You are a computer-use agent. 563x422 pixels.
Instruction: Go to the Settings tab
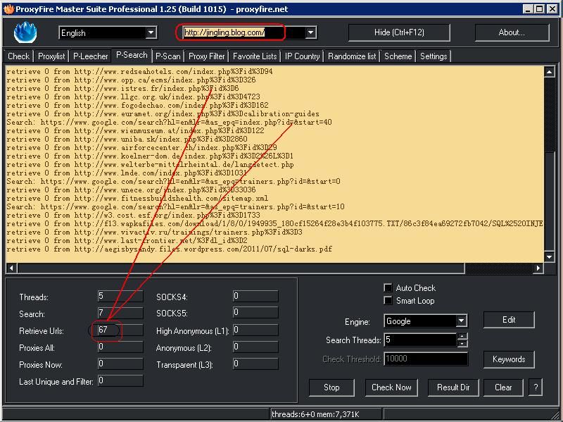(x=434, y=56)
